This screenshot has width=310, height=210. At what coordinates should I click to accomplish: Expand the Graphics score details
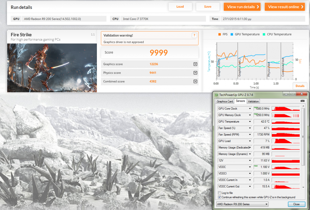tap(195, 64)
